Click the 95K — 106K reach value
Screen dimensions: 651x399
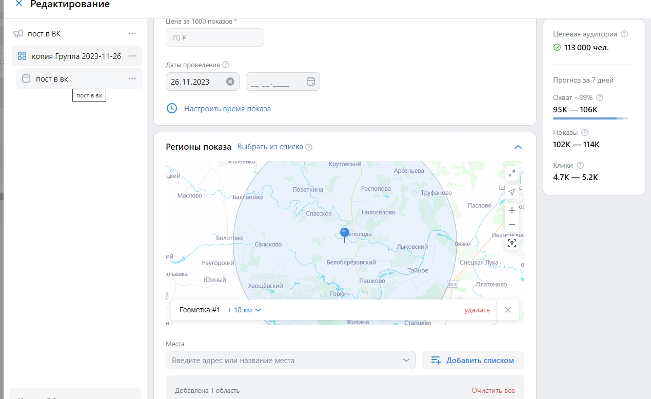pyautogui.click(x=575, y=109)
